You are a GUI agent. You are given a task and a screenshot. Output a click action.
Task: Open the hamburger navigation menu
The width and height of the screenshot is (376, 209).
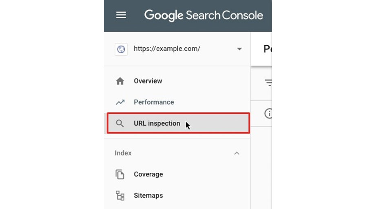click(121, 15)
